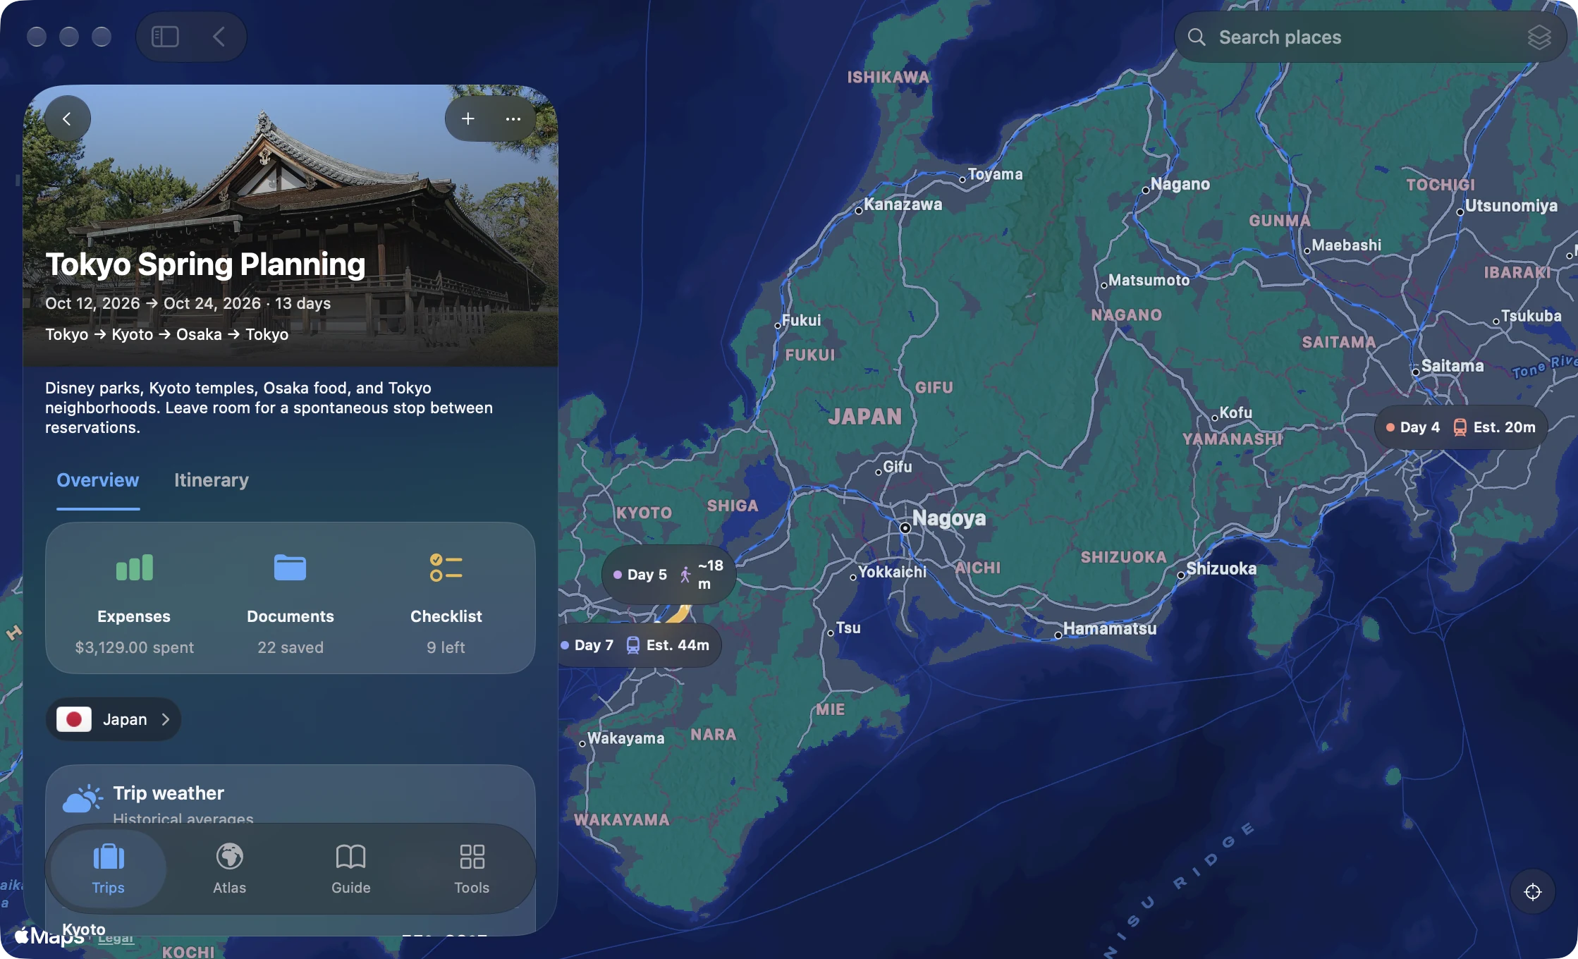Viewport: 1578px width, 959px height.
Task: Click the Nagano city label on map
Action: 1180,184
